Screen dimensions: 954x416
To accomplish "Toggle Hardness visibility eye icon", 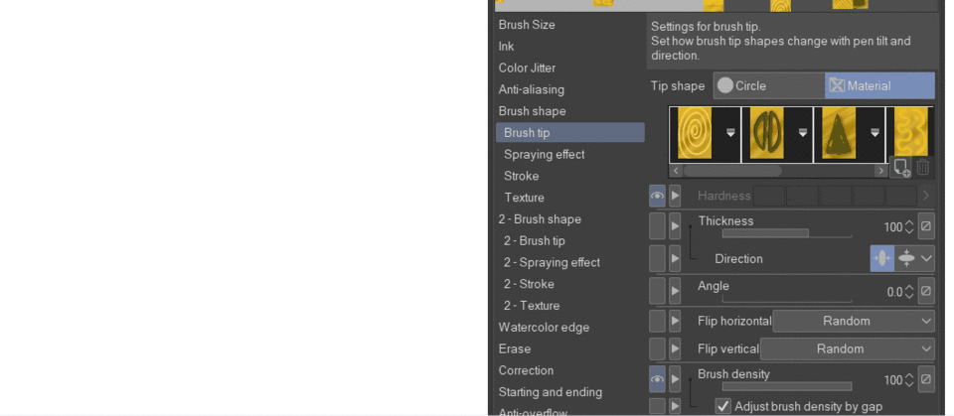I will [x=657, y=196].
